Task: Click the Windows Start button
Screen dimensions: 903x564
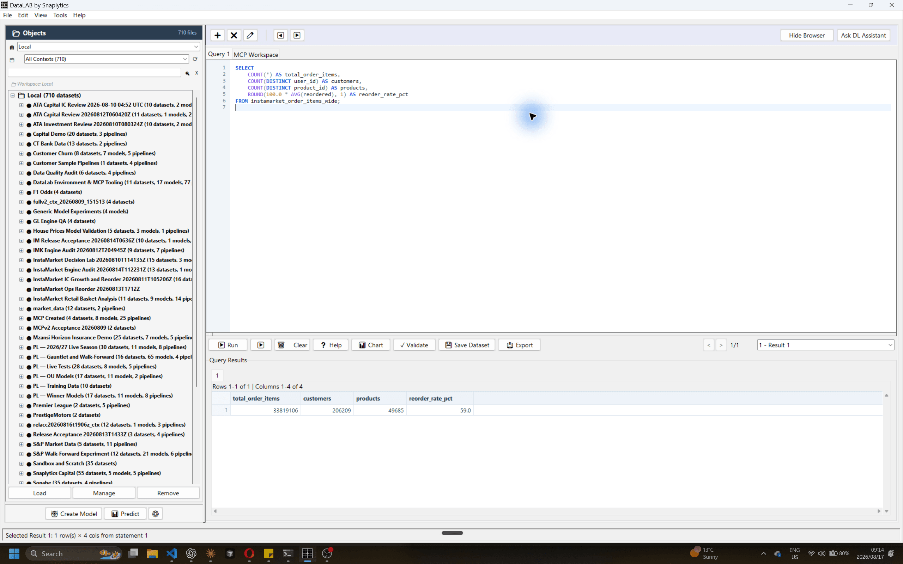Action: (x=14, y=553)
